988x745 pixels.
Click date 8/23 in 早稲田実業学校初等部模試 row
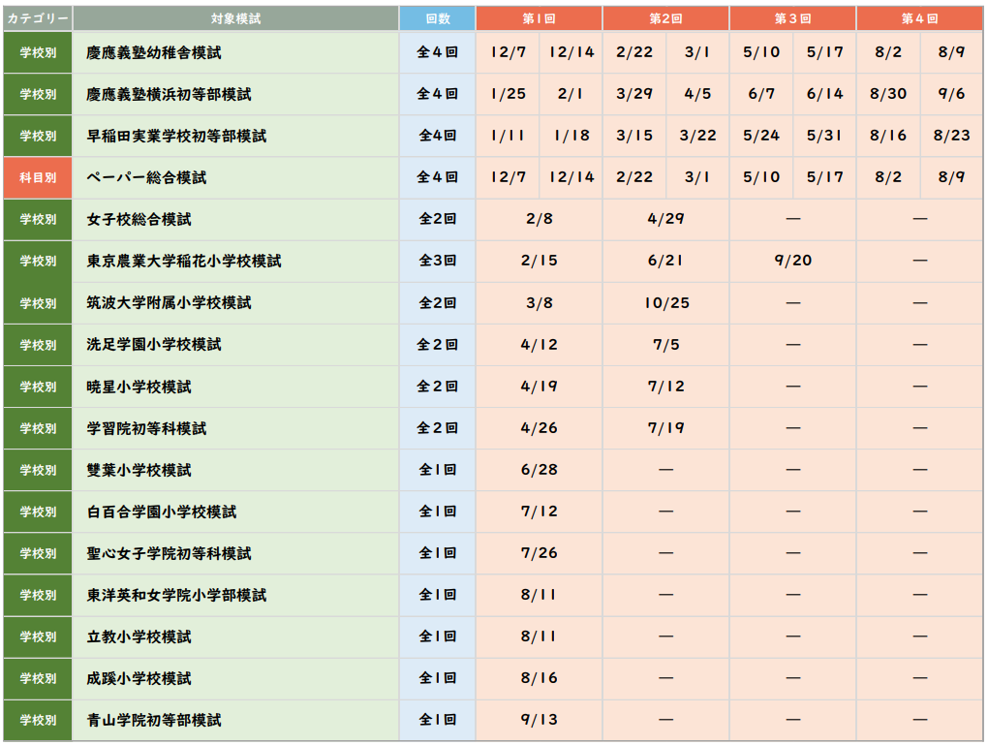point(951,136)
